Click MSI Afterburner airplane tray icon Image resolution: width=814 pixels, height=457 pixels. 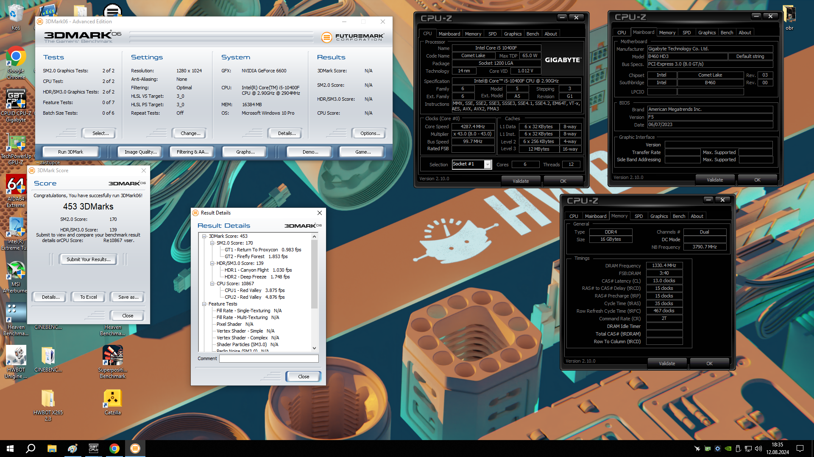tap(697, 449)
